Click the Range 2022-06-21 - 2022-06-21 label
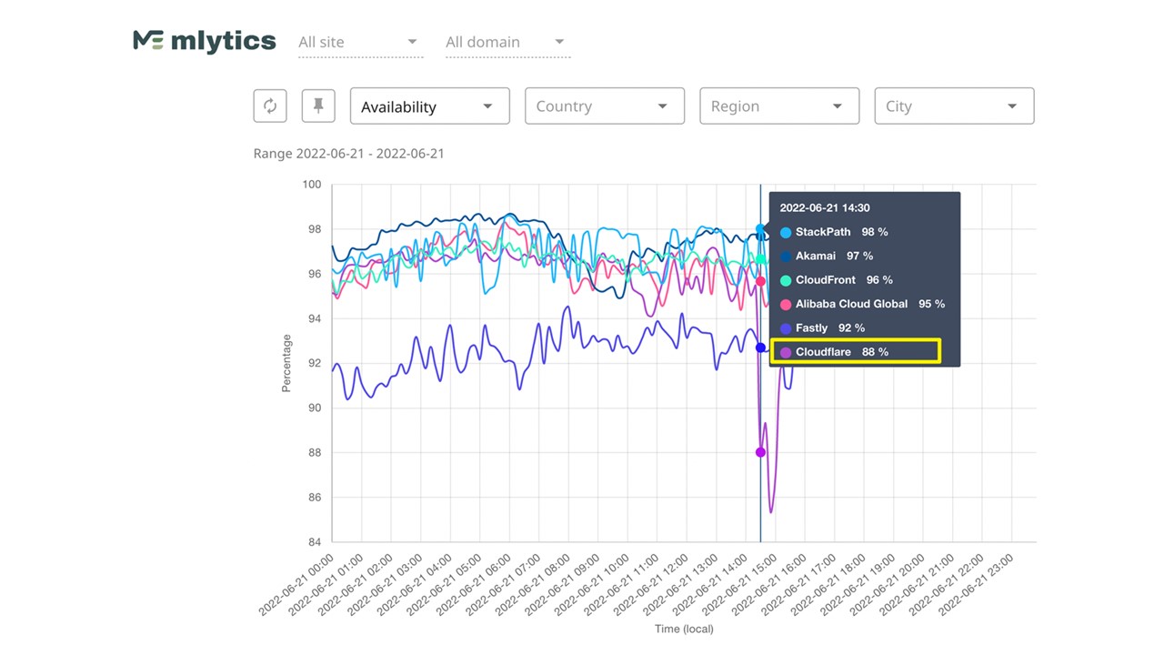The height and width of the screenshot is (655, 1164). click(348, 153)
